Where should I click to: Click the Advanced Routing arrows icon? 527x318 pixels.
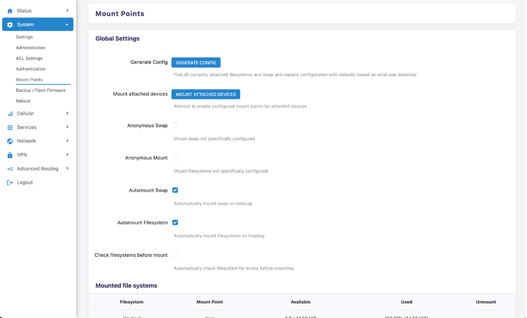pyautogui.click(x=10, y=169)
